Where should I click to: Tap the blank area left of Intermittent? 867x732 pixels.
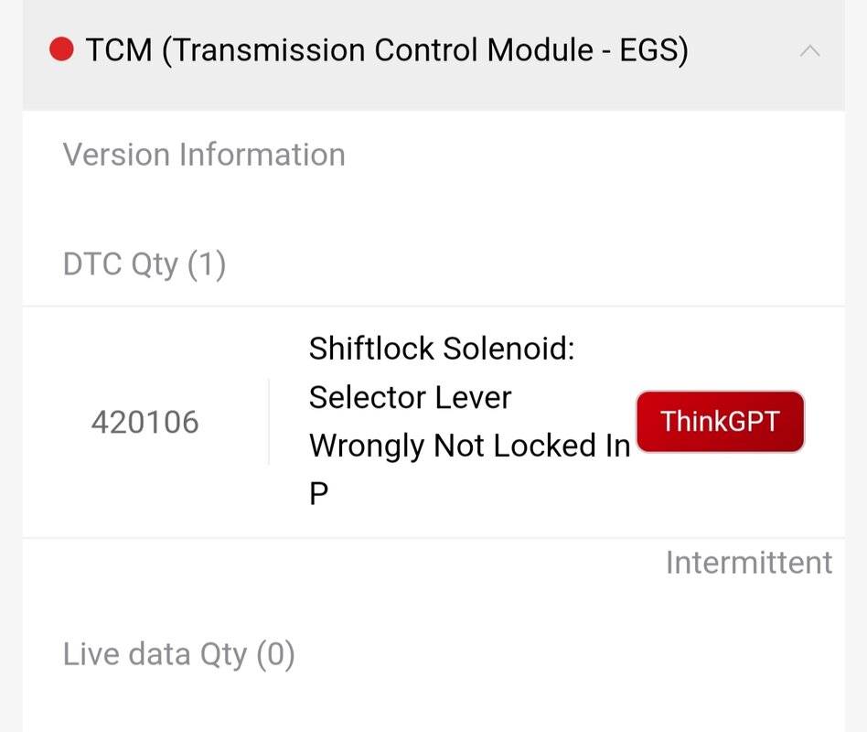pyautogui.click(x=343, y=563)
